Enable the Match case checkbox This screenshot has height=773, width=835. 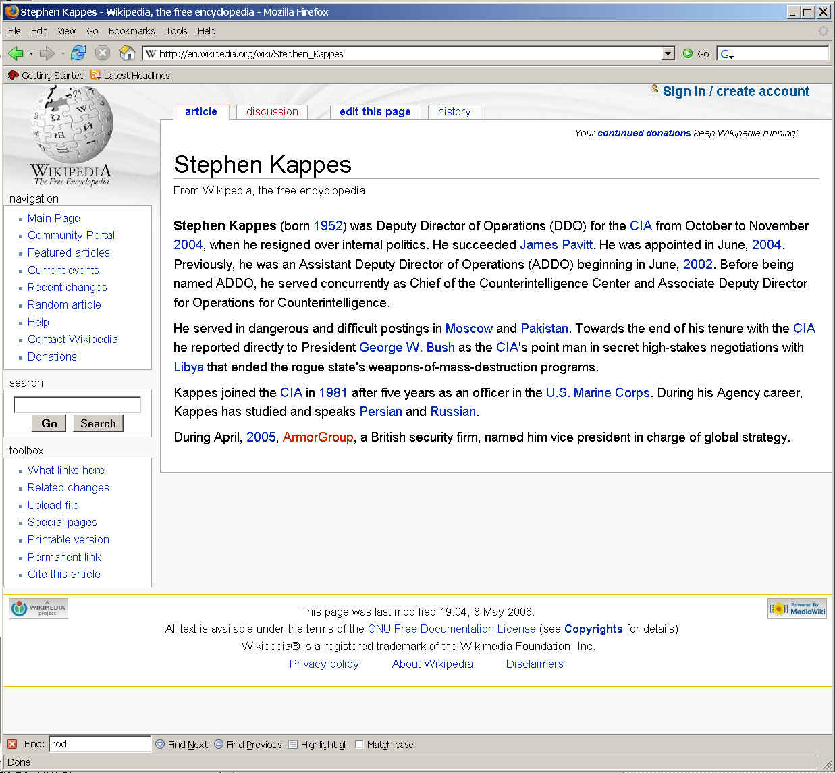click(x=360, y=744)
